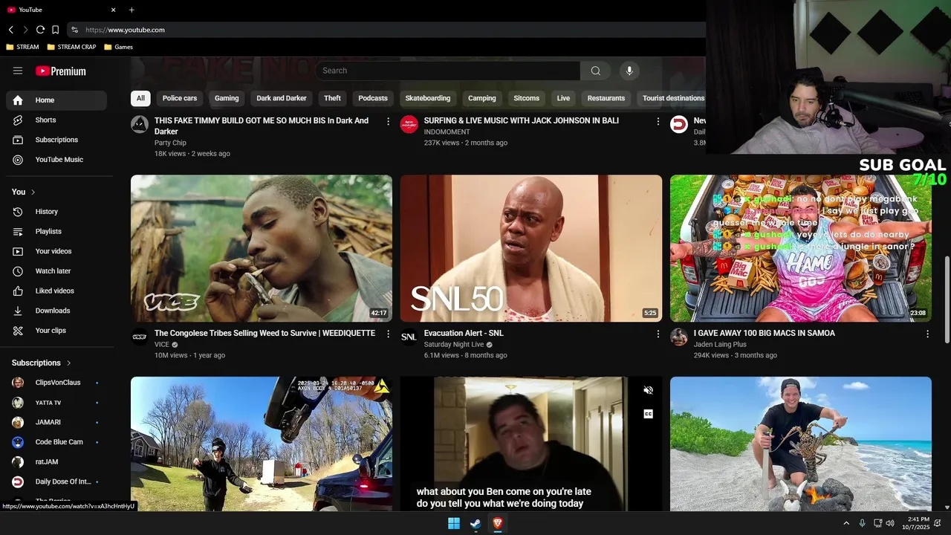951x535 pixels.
Task: Open Jaden Laing Plus channel avatar
Action: 678,337
